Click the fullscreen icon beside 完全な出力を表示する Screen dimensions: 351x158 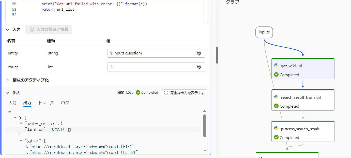tap(166, 93)
